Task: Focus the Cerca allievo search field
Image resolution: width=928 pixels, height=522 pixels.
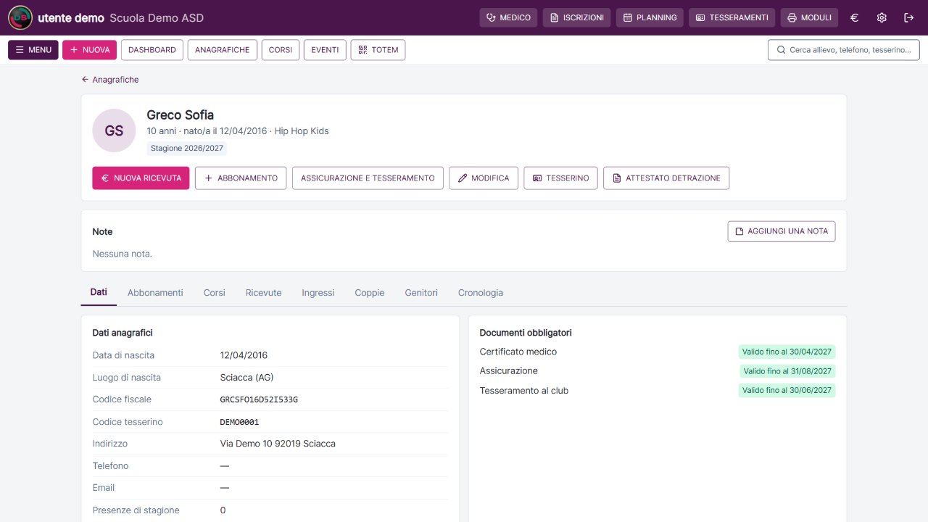Action: tap(844, 50)
